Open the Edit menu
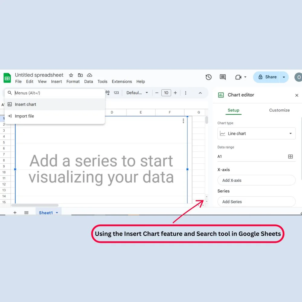This screenshot has width=302, height=302. pyautogui.click(x=30, y=82)
